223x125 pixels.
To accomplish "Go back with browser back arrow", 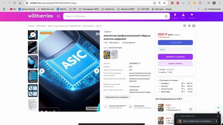I will pyautogui.click(x=3, y=3).
